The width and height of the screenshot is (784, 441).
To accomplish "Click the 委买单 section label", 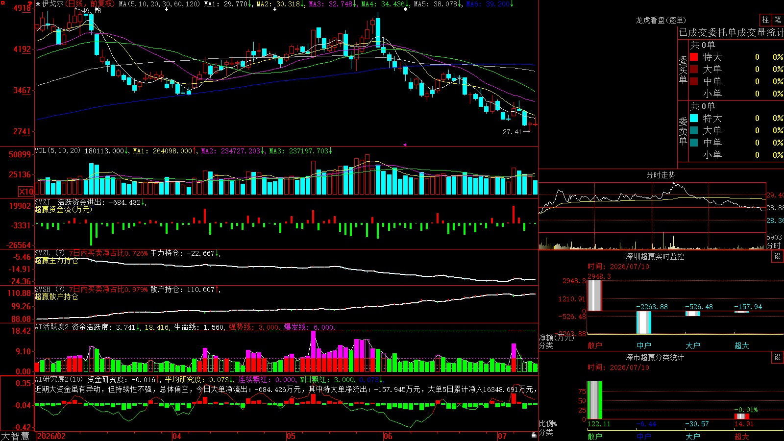I will pos(683,70).
